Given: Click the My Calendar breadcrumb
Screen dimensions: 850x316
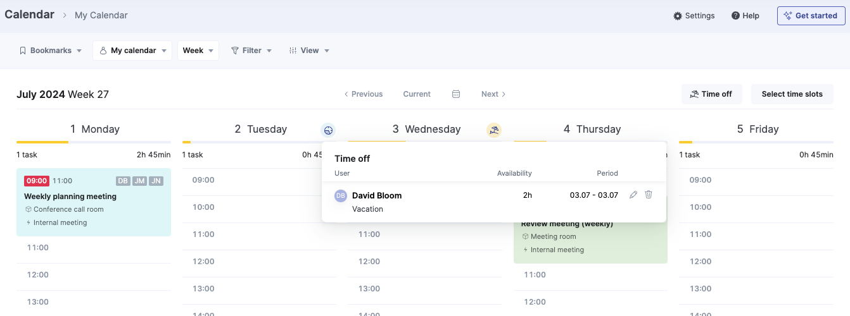Looking at the screenshot, I should click(101, 15).
